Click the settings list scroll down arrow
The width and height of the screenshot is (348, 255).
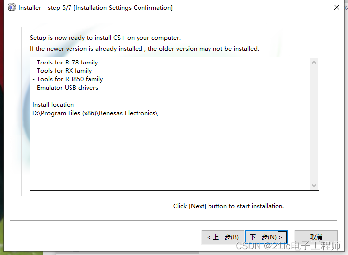click(314, 185)
